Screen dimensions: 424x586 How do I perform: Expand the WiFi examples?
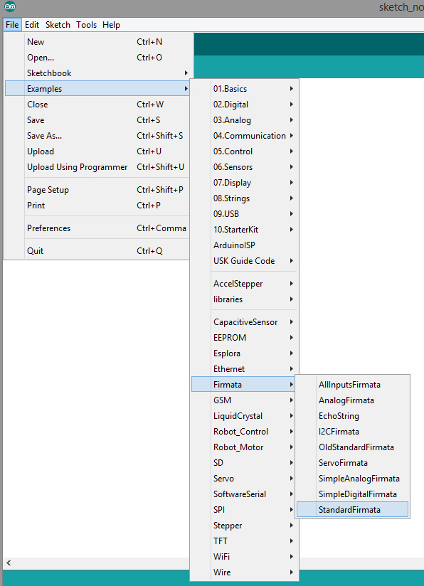tap(245, 556)
